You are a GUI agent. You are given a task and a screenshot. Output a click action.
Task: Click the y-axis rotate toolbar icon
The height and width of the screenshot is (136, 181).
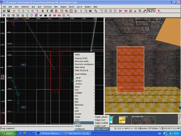(28, 11)
